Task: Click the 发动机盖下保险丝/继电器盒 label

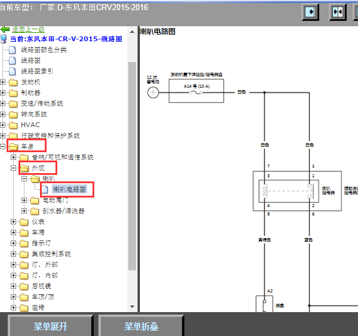Action: [x=196, y=75]
